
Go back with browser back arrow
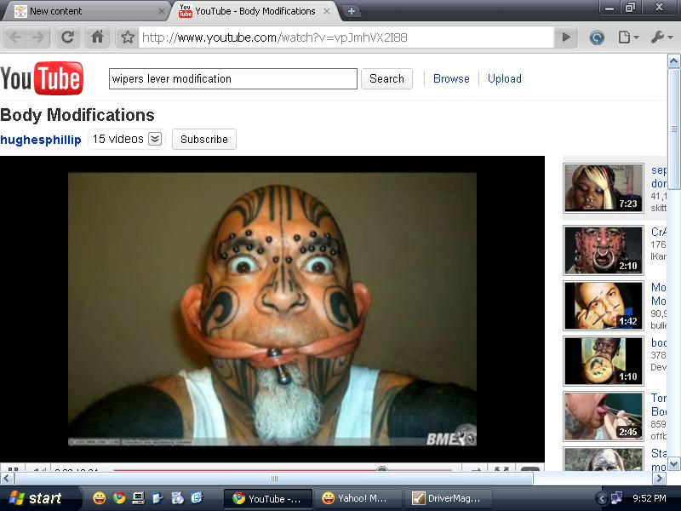(15, 37)
